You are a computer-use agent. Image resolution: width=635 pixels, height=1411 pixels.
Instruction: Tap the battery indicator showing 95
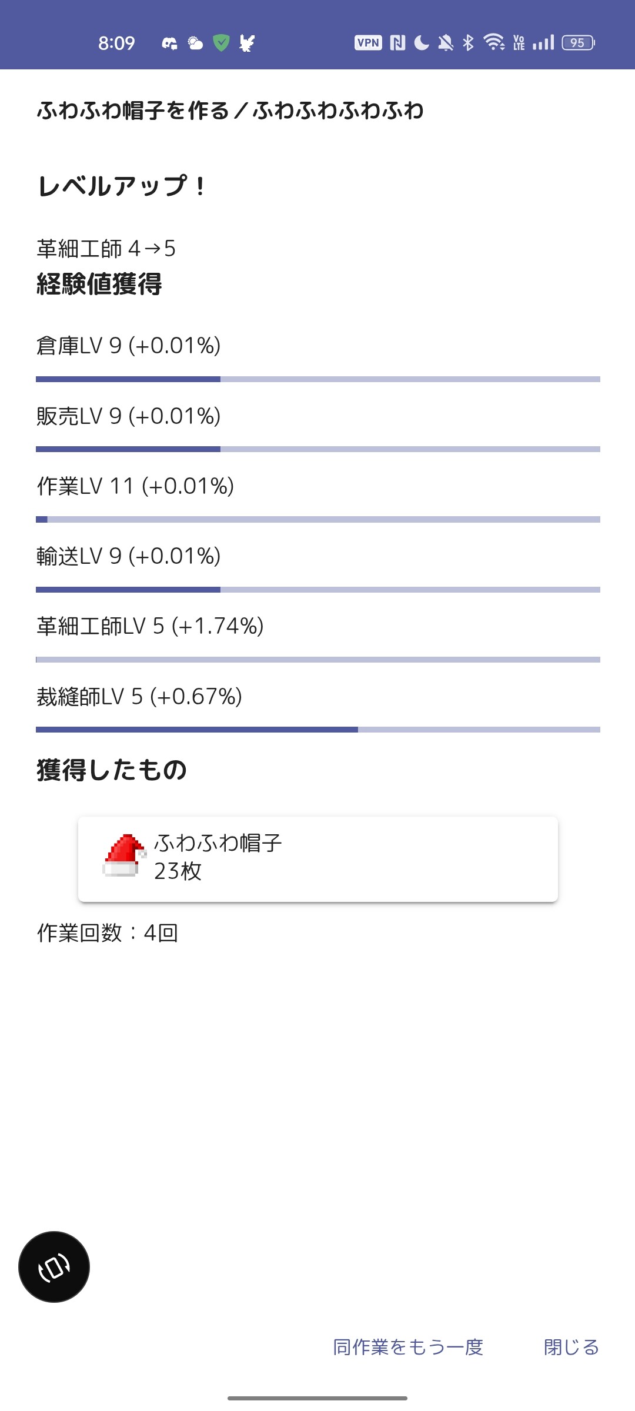tap(579, 42)
